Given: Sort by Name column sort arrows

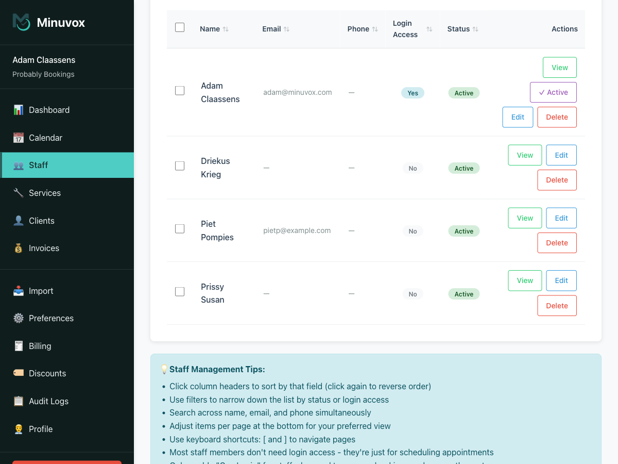Looking at the screenshot, I should pyautogui.click(x=226, y=29).
